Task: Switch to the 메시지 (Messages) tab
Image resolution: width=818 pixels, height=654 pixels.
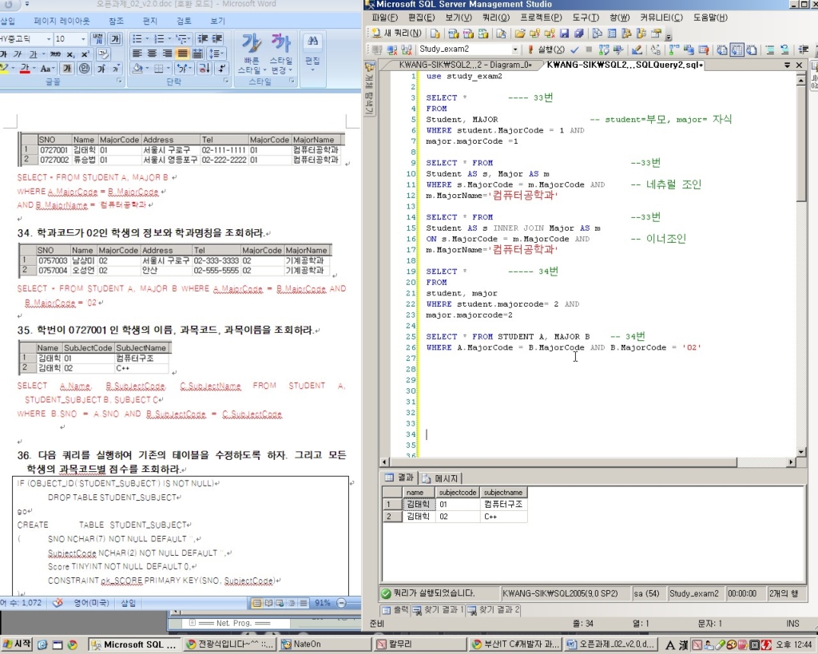Action: click(x=440, y=478)
